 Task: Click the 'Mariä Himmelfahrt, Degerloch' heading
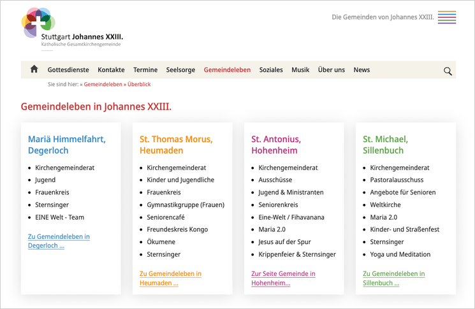(67, 145)
